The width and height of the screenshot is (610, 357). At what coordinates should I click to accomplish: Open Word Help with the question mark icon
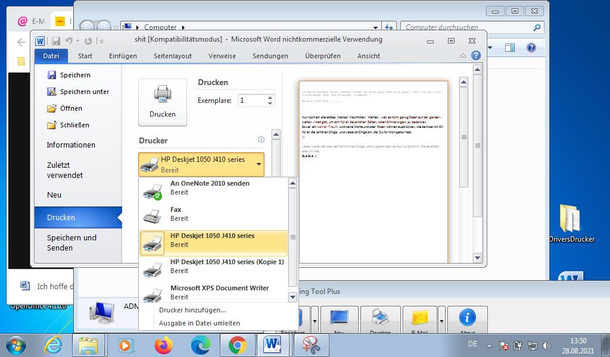[475, 55]
